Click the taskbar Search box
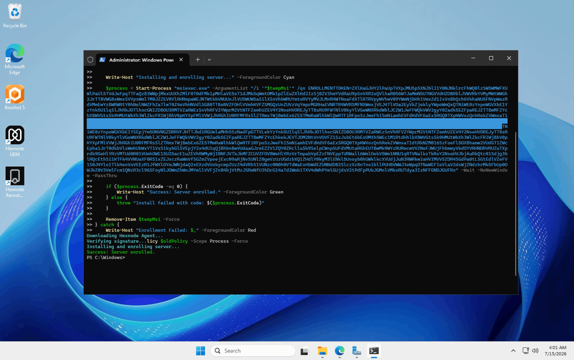Image resolution: width=574 pixels, height=360 pixels. click(x=253, y=351)
